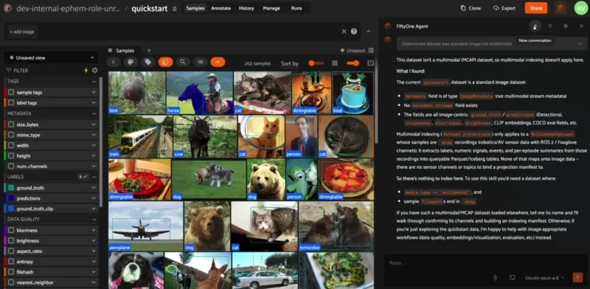The height and width of the screenshot is (289, 590).
Task: Click the FiftyOne logo in top-left corner
Action: click(x=7, y=8)
